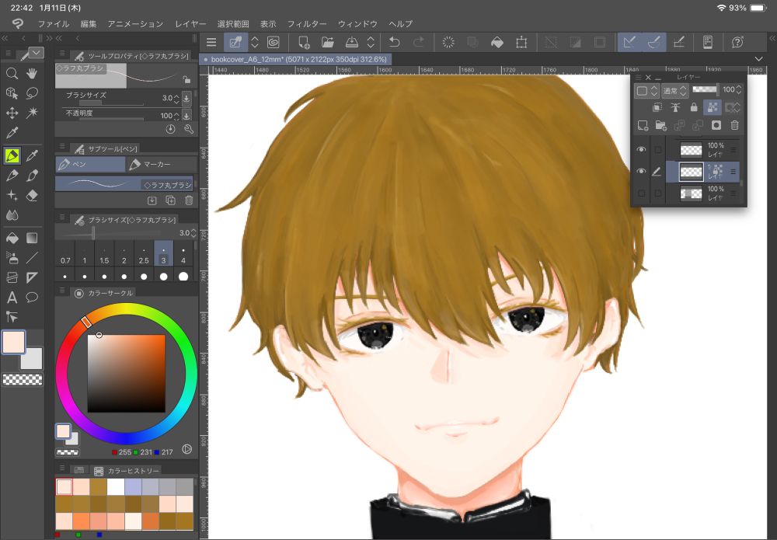Click the Undo arrow in command bar

tap(395, 43)
